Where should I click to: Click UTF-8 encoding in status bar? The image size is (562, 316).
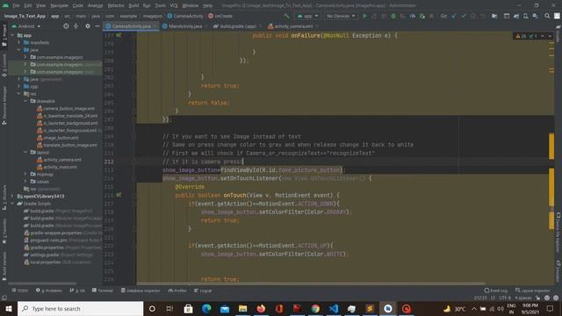tap(505, 298)
